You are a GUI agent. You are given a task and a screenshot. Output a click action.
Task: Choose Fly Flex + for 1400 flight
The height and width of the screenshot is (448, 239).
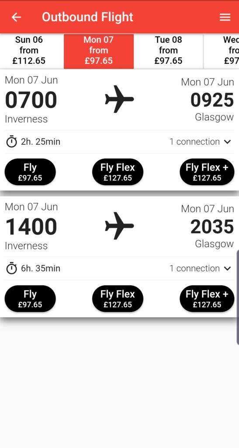207,298
